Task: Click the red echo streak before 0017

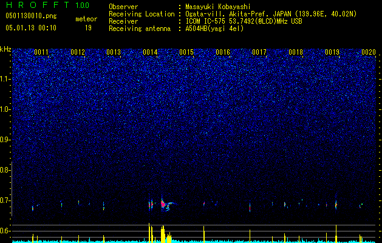Action: [x=250, y=207]
